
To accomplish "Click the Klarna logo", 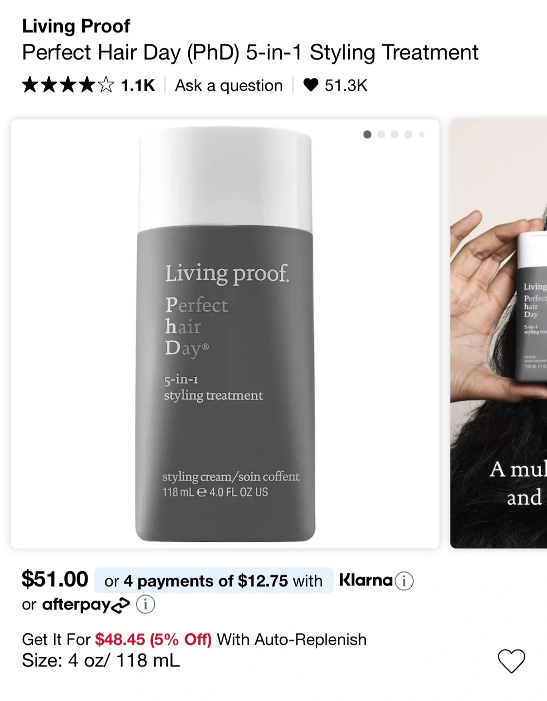I will tap(365, 580).
